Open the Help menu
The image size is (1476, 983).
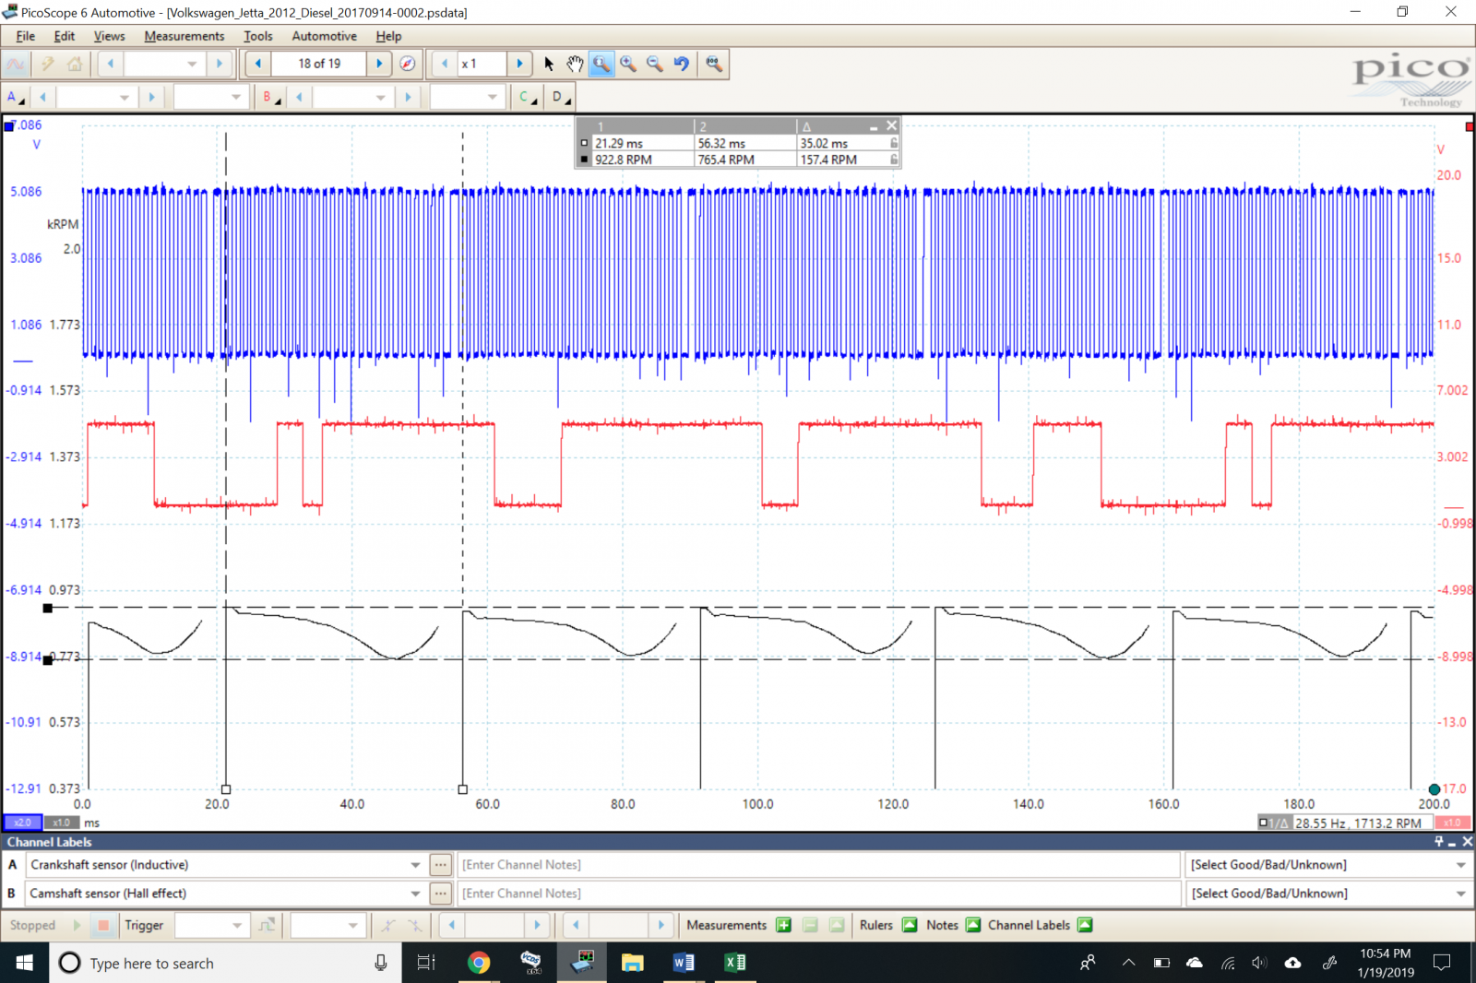point(388,36)
